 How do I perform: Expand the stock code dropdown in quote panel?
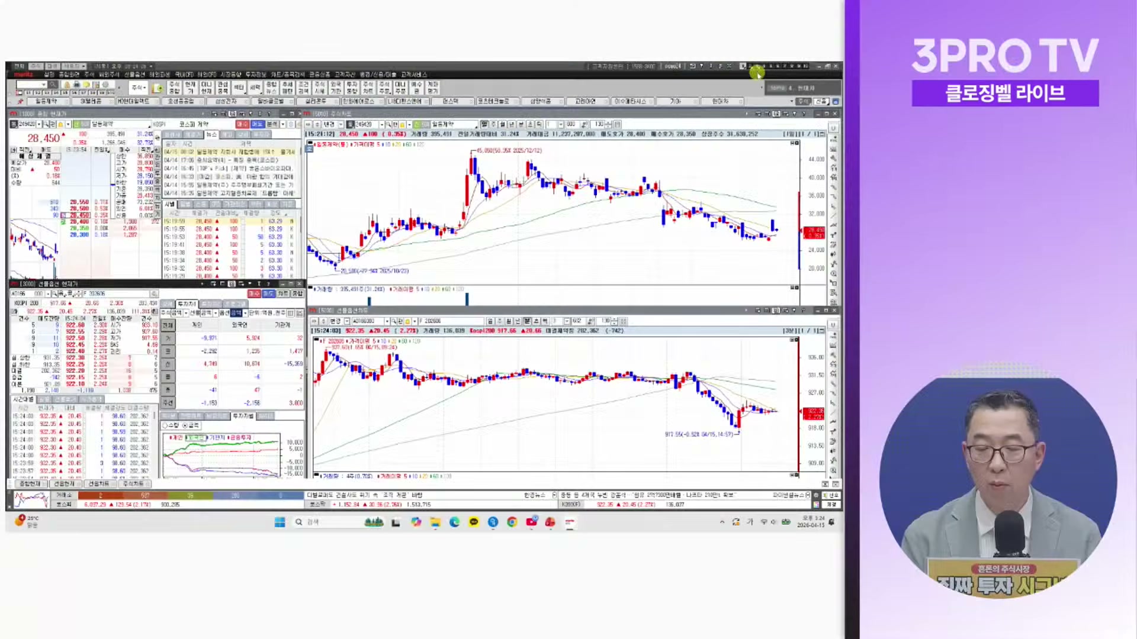tap(39, 124)
